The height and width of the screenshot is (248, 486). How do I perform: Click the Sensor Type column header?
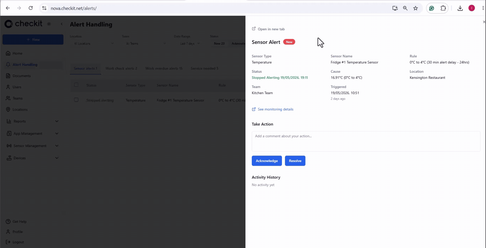point(135,85)
